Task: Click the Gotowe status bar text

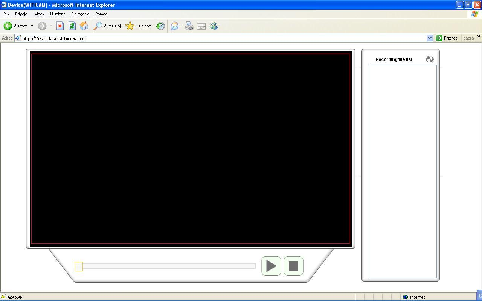Action: (15, 297)
